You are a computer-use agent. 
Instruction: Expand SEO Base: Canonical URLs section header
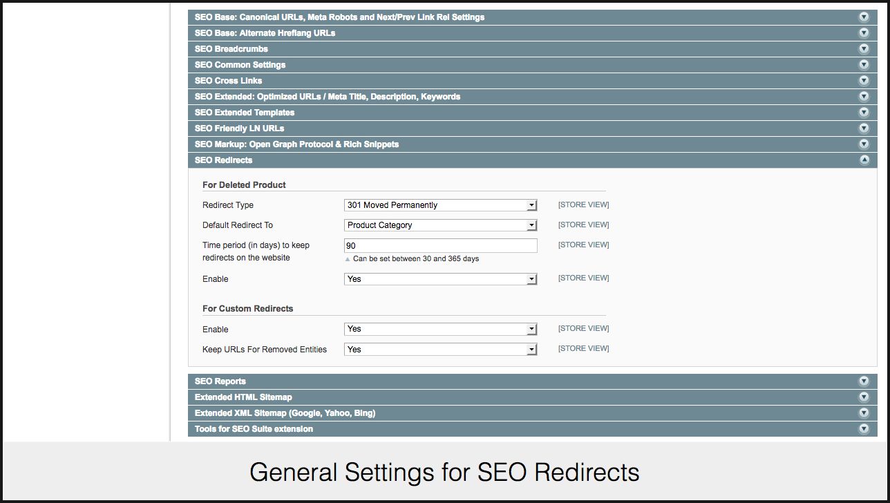[339, 17]
